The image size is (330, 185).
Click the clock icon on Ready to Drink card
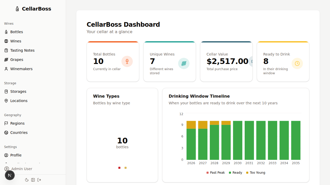(x=297, y=63)
